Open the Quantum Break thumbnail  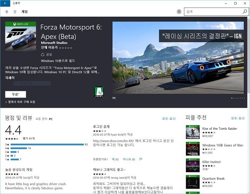click(192, 182)
